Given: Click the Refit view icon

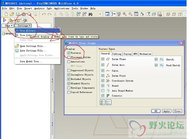Looking at the screenshot, I should tap(136, 14).
